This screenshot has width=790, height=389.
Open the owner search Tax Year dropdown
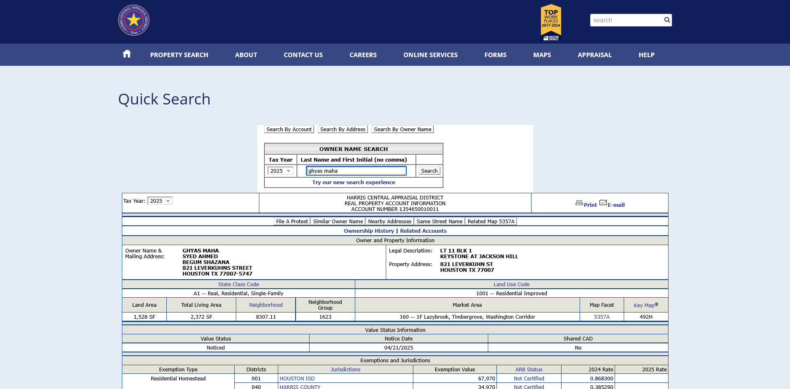[x=280, y=171]
